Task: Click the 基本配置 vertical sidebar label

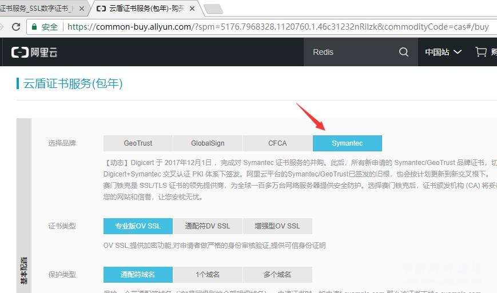Action: point(24,271)
